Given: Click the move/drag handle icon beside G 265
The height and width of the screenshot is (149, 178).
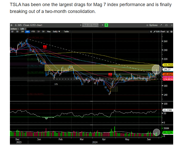Looking at the screenshot, I should (11, 25).
